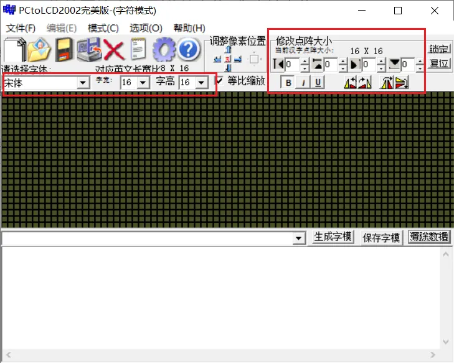The height and width of the screenshot is (363, 454).
Task: Toggle Underline U button
Action: click(318, 82)
